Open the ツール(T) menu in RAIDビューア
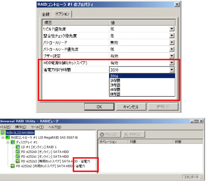 click(37, 127)
